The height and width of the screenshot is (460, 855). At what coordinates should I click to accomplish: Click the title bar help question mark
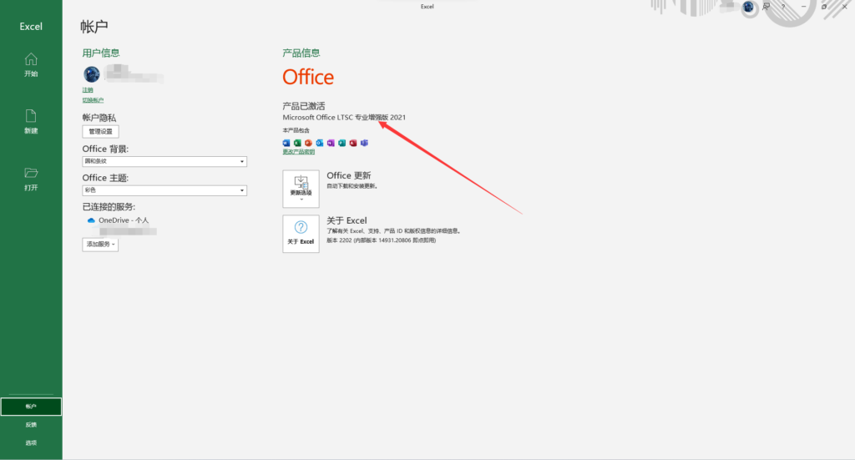coord(783,7)
